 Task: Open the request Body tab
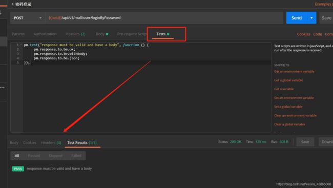click(102, 34)
